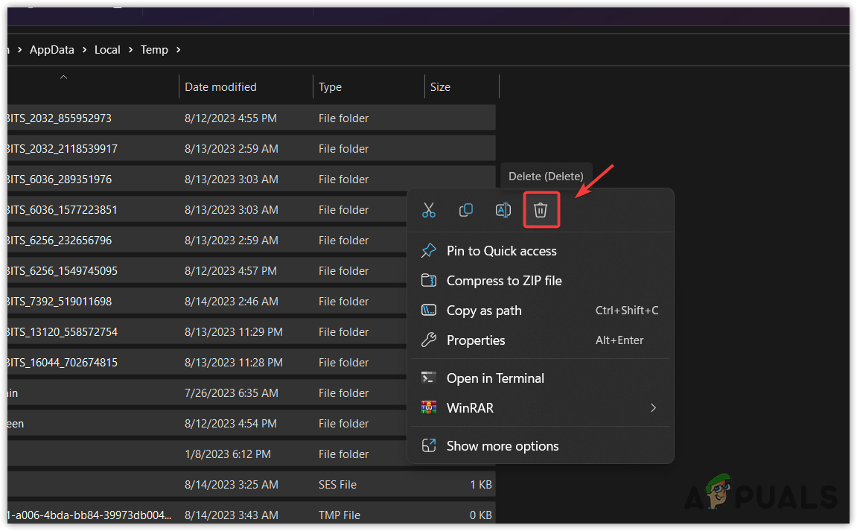The width and height of the screenshot is (857, 531).
Task: Click the TMP File type cell
Action: [x=340, y=515]
